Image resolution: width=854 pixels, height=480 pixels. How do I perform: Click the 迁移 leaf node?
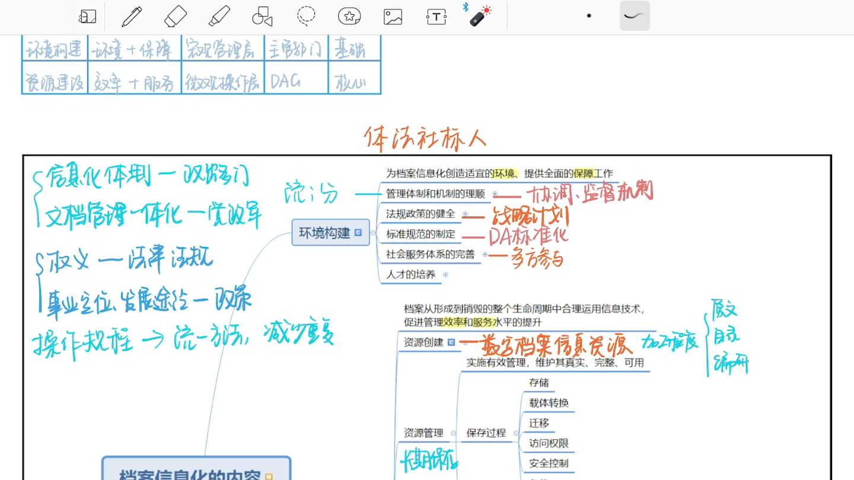[539, 423]
